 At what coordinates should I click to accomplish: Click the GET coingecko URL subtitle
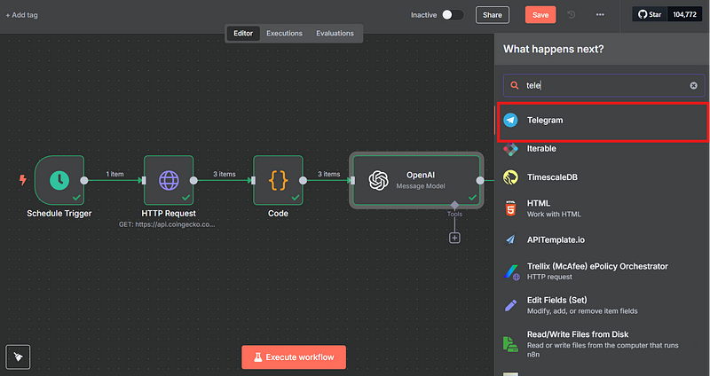167,224
